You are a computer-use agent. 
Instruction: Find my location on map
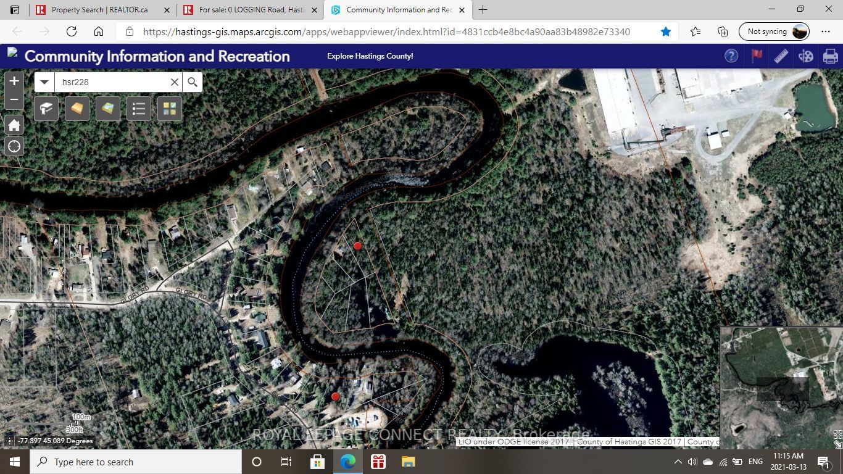point(14,147)
